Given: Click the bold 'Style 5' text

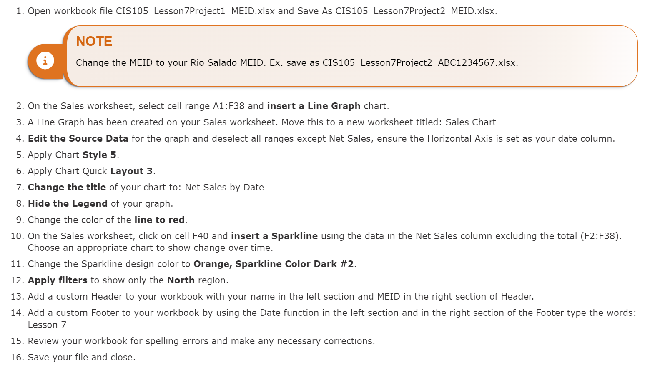Looking at the screenshot, I should point(99,155).
